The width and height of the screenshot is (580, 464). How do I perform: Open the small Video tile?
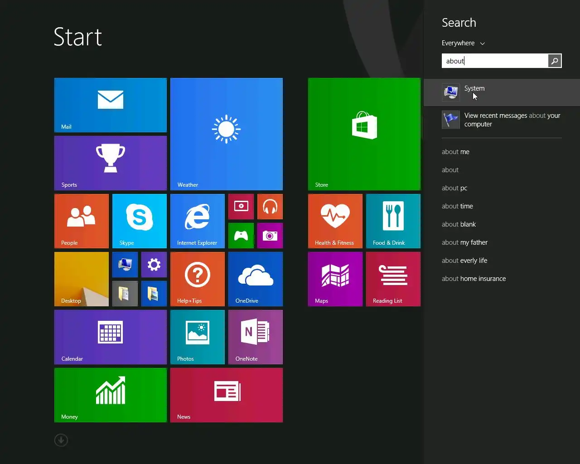pyautogui.click(x=241, y=207)
